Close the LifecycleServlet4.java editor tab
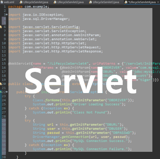The image size is (160, 159). [x=158, y=2]
